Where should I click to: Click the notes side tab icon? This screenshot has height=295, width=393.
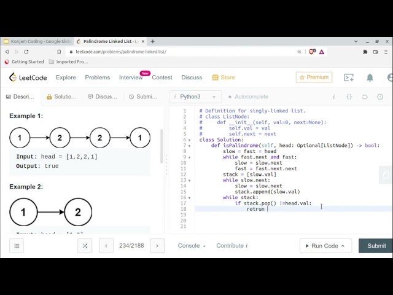386,175
